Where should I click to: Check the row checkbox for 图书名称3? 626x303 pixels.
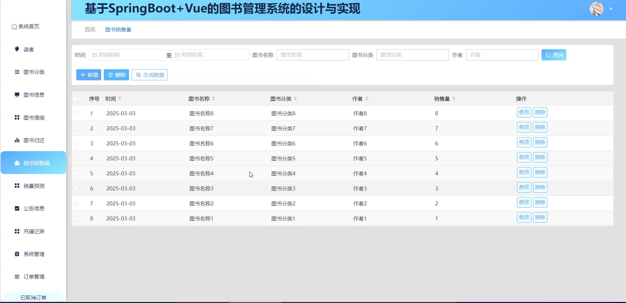click(x=76, y=188)
